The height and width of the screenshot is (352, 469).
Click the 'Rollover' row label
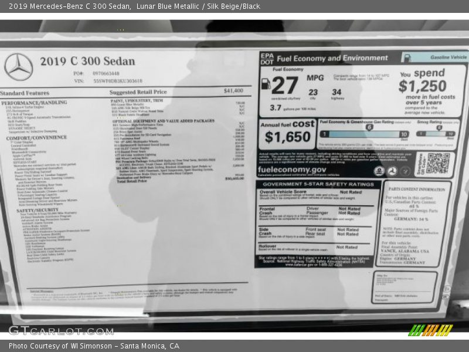(x=267, y=246)
